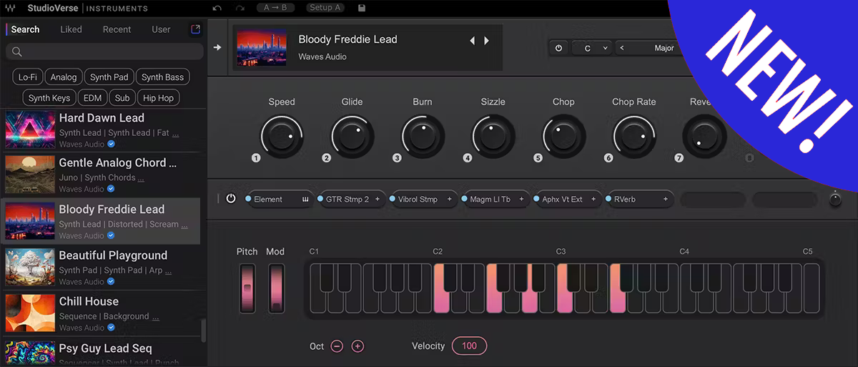This screenshot has width=858, height=367.
Task: Click the redo arrow in top bar
Action: 240,8
